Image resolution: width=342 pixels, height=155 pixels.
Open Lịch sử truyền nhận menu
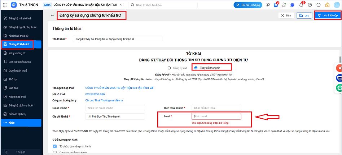click(21, 62)
